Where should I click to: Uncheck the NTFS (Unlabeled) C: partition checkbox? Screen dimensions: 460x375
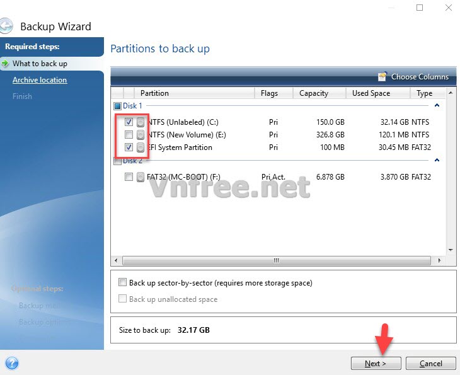(129, 122)
